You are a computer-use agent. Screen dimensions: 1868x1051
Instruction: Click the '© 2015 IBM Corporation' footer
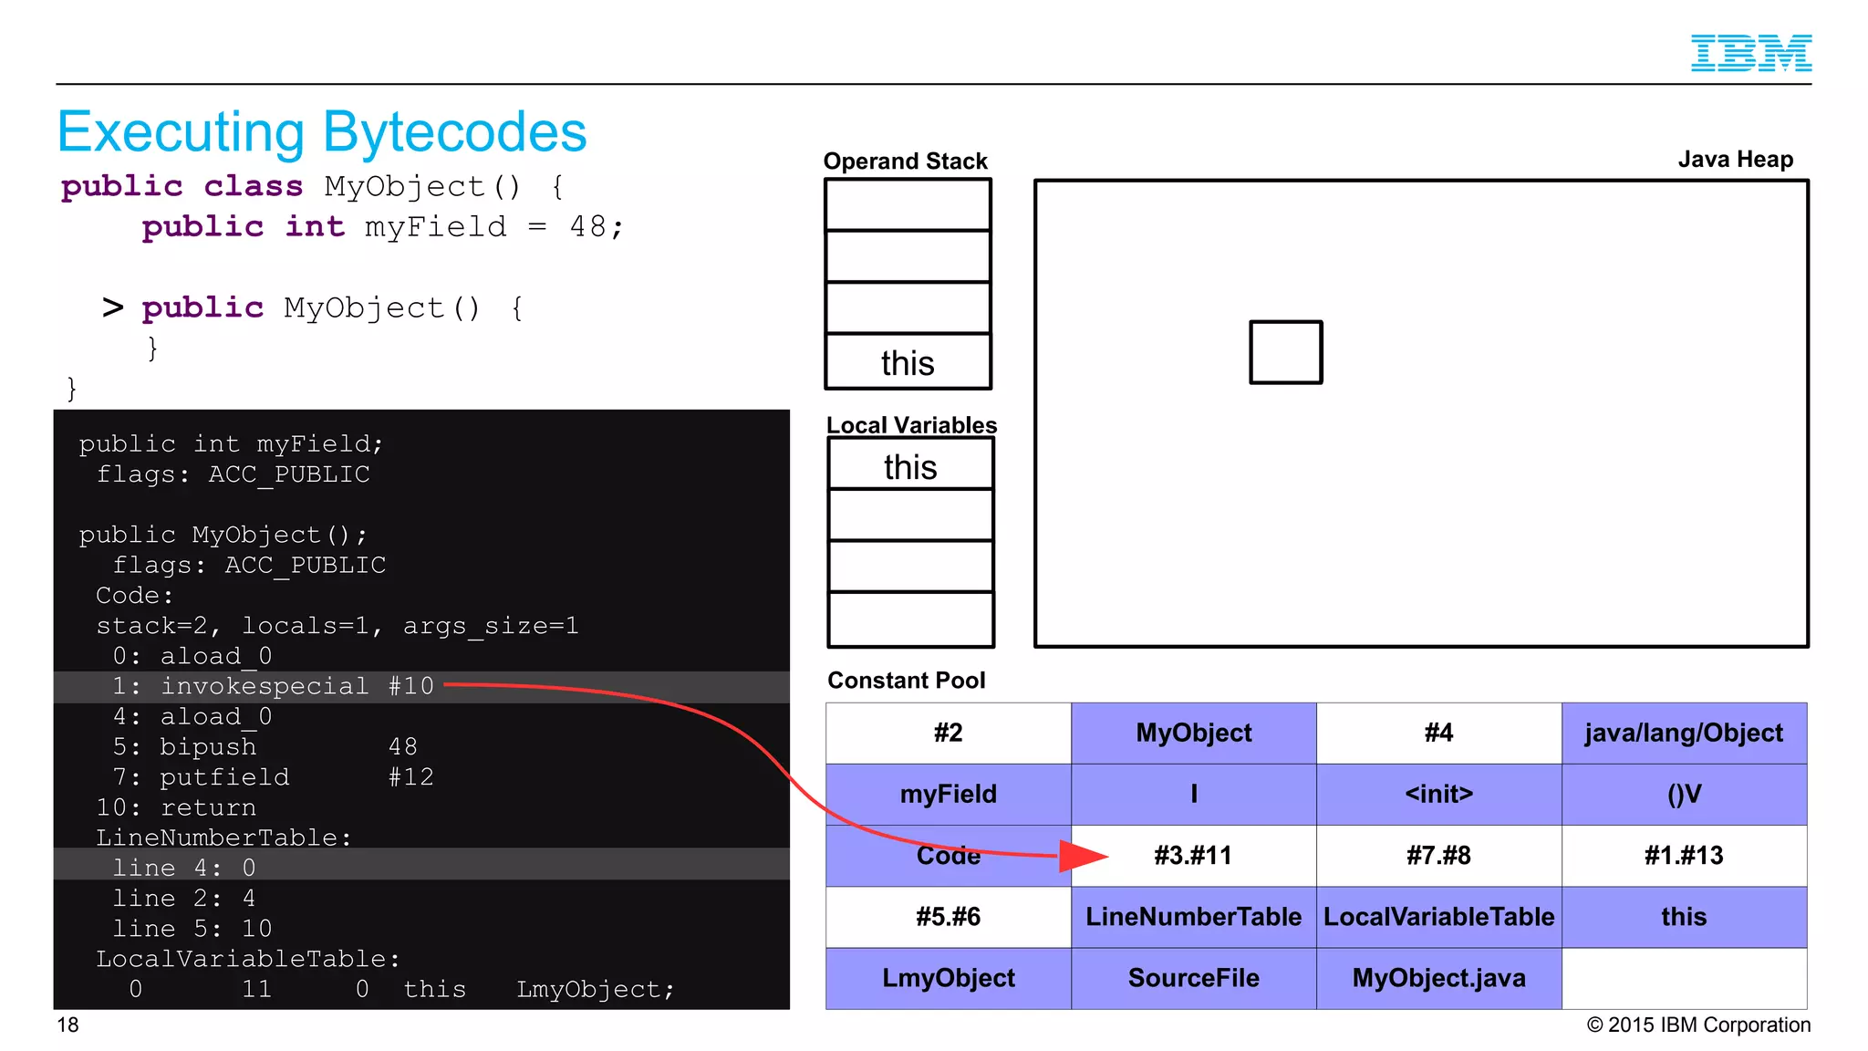click(1698, 1025)
